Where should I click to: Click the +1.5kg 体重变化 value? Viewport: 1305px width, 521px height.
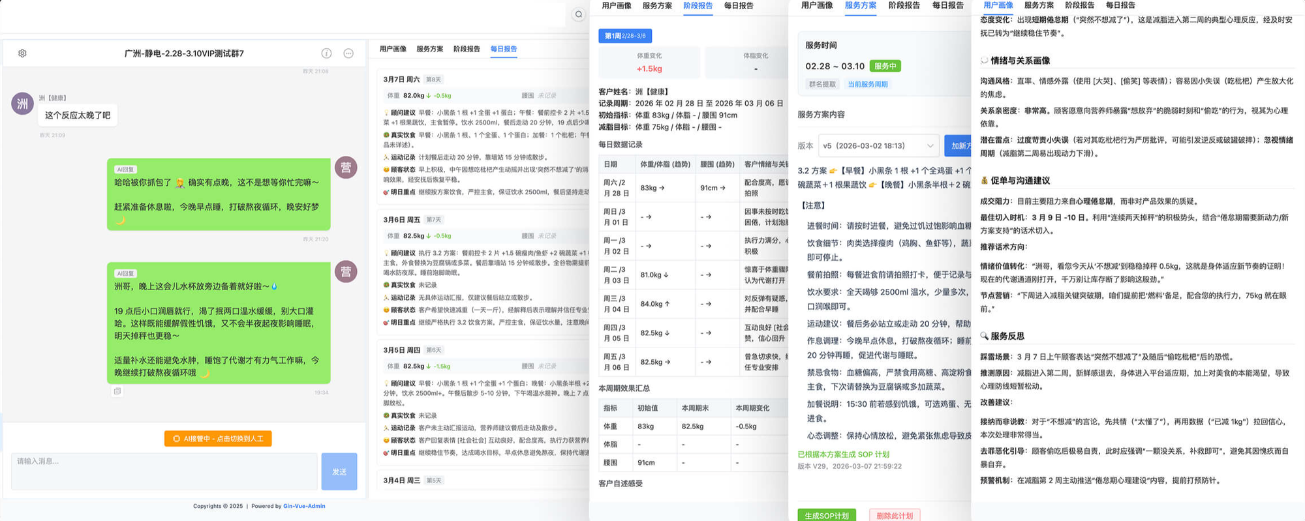click(649, 68)
